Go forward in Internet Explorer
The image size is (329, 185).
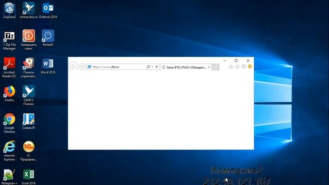82,67
